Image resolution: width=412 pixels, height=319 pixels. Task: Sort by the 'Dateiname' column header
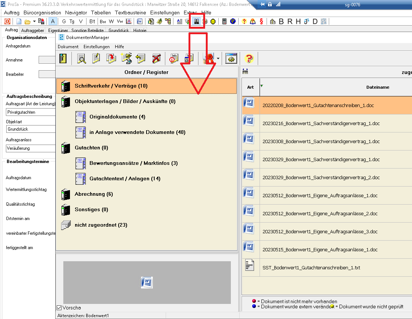pos(378,87)
